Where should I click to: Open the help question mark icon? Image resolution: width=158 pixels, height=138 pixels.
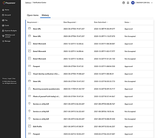pyautogui.click(x=124, y=3)
